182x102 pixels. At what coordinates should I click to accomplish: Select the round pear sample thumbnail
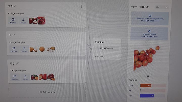pyautogui.click(x=42, y=49)
